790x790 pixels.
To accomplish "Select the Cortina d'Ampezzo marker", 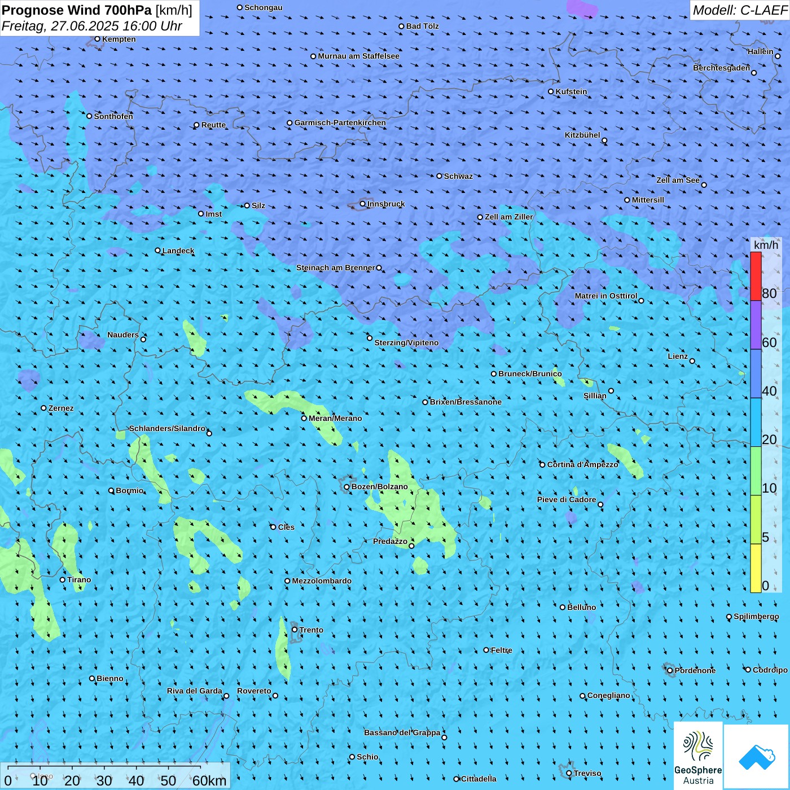I will [543, 464].
